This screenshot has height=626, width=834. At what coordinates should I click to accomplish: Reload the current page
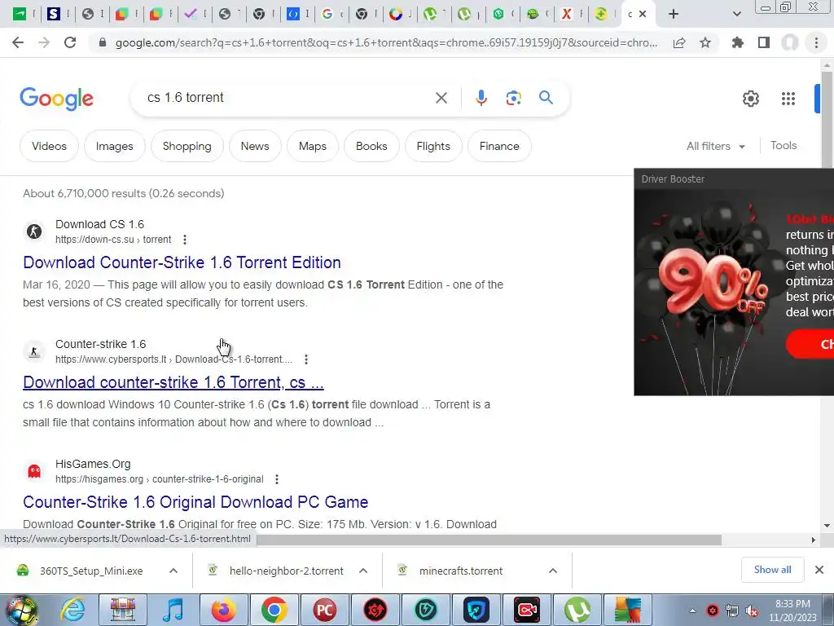pos(70,42)
